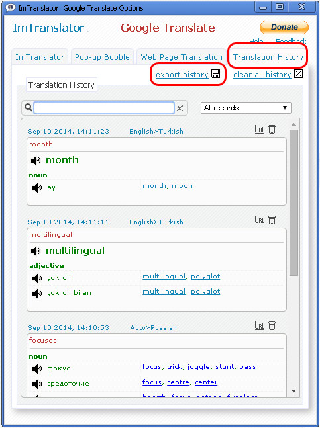
Task: Click speaker icon next to 'ay' translation
Action: tap(37, 187)
